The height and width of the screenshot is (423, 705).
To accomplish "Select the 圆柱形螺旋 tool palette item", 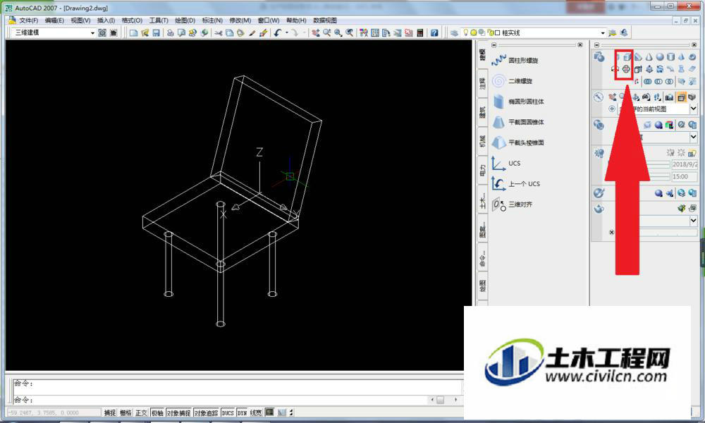I will tap(515, 60).
